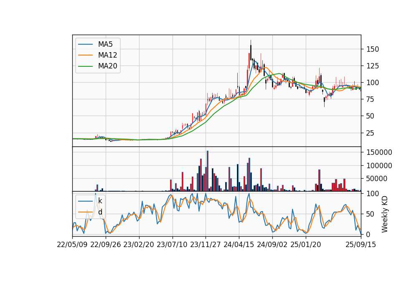This screenshot has height=288, width=401.
Task: Click the MA5 legend label
Action: [x=105, y=44]
